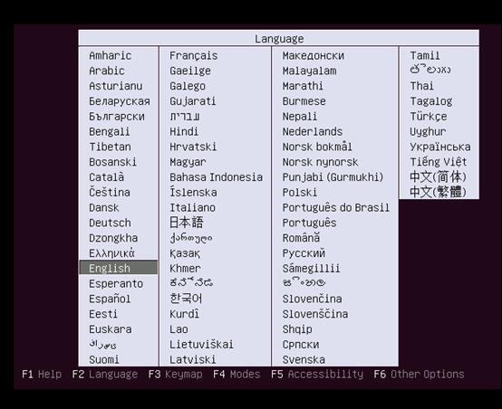502x409 pixels.
Task: Open F4 Modes menu
Action: tap(237, 374)
